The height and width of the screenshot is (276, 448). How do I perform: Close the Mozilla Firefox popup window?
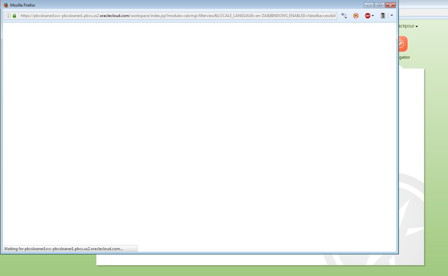point(390,5)
